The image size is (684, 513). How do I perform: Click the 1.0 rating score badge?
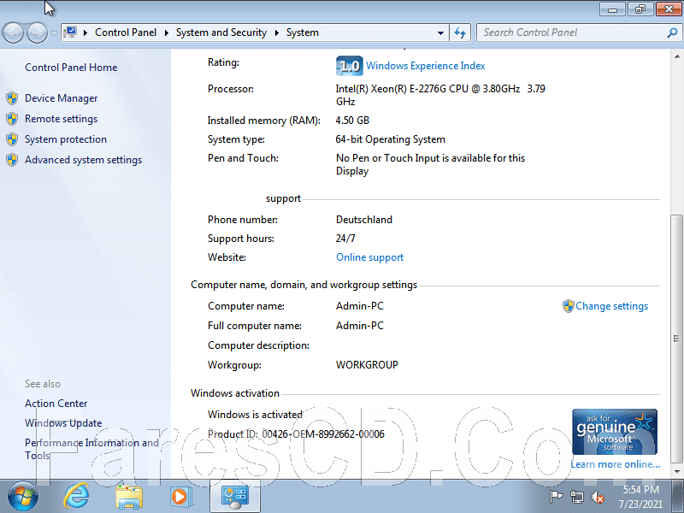(350, 66)
